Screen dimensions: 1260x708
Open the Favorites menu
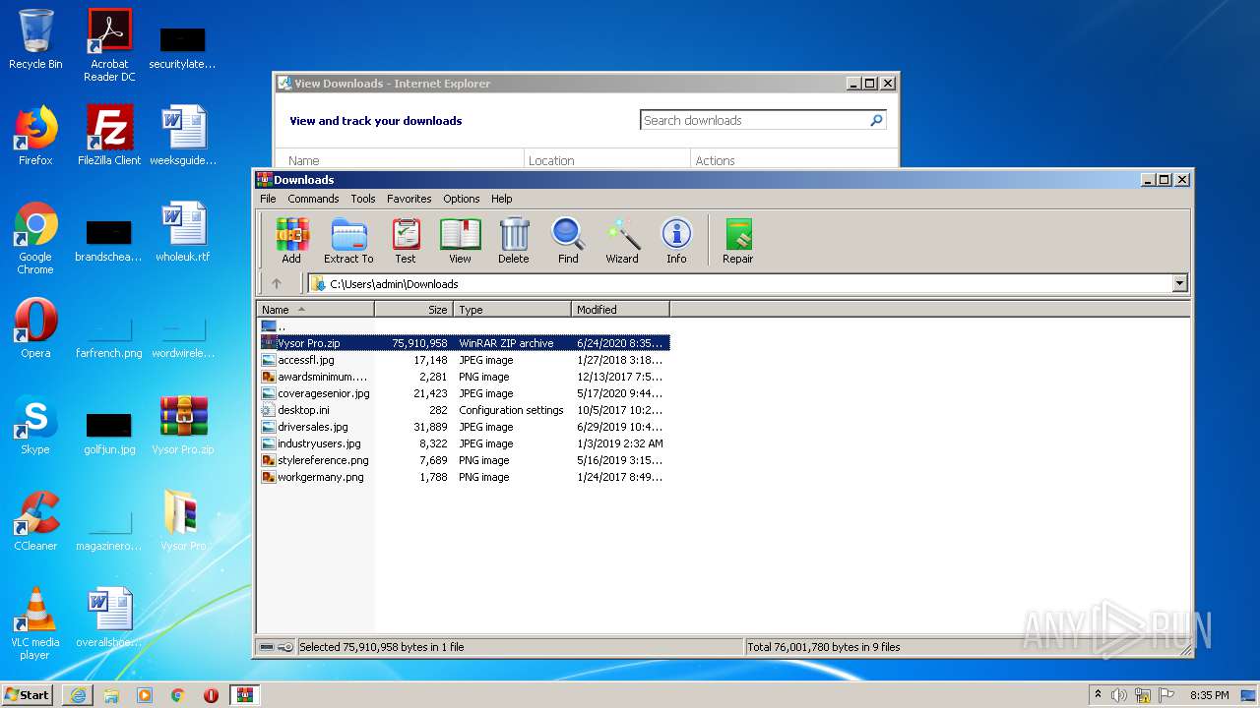pyautogui.click(x=409, y=199)
